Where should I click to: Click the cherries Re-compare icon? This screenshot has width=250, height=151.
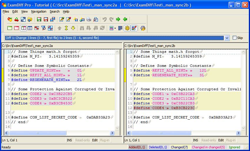tap(16, 19)
